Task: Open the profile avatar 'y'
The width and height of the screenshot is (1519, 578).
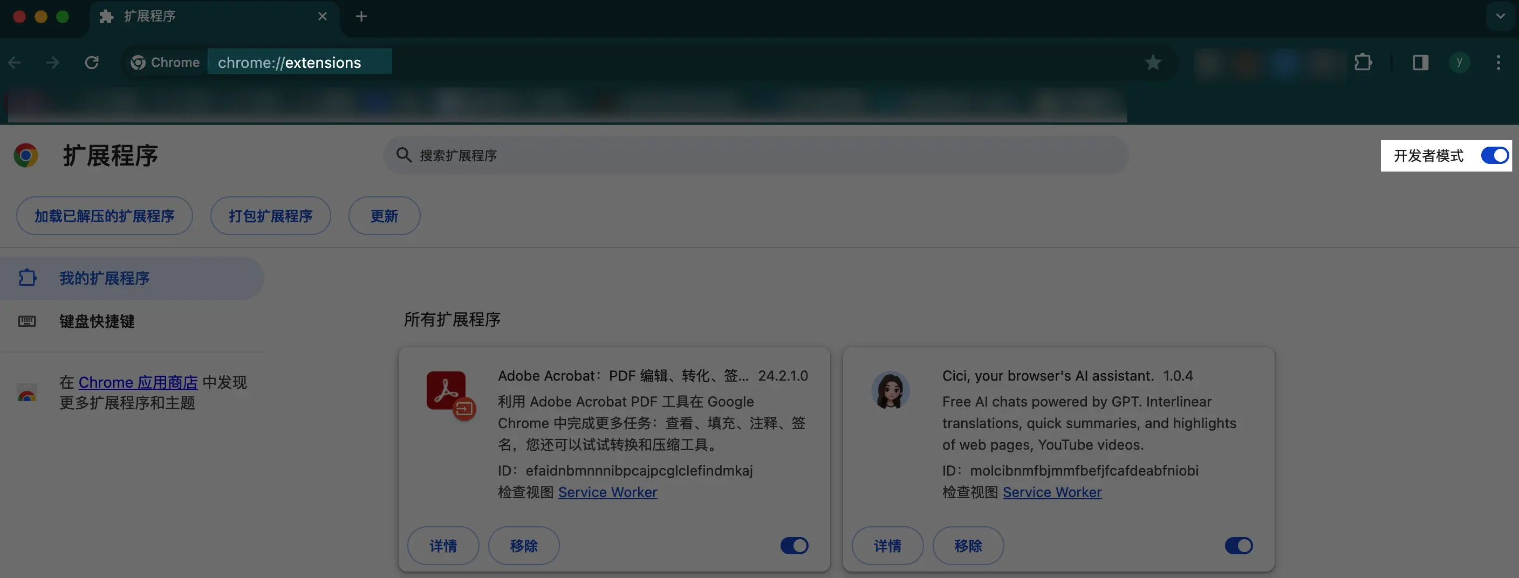Action: click(x=1460, y=63)
